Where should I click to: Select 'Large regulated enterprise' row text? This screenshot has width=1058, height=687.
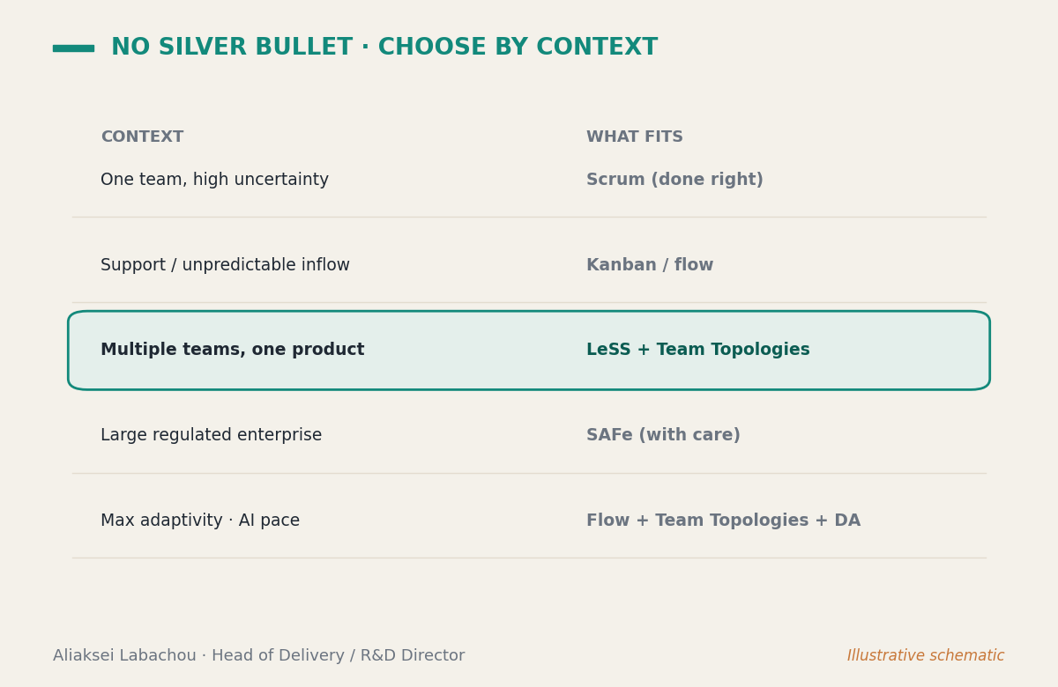211,435
